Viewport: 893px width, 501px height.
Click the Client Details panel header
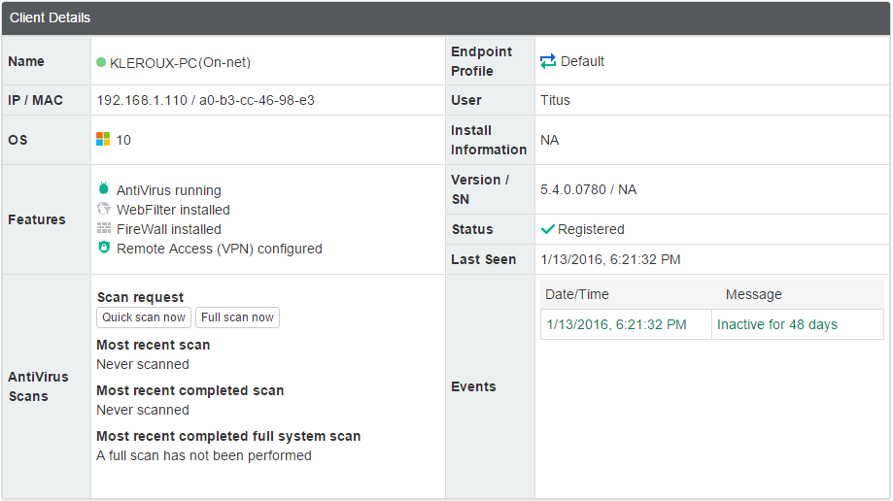coord(51,17)
